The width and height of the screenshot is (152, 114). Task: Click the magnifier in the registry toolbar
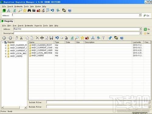77,38
